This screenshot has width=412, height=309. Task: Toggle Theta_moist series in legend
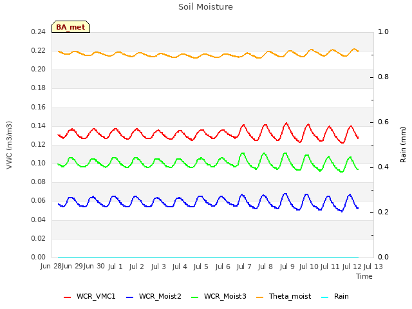(x=283, y=296)
